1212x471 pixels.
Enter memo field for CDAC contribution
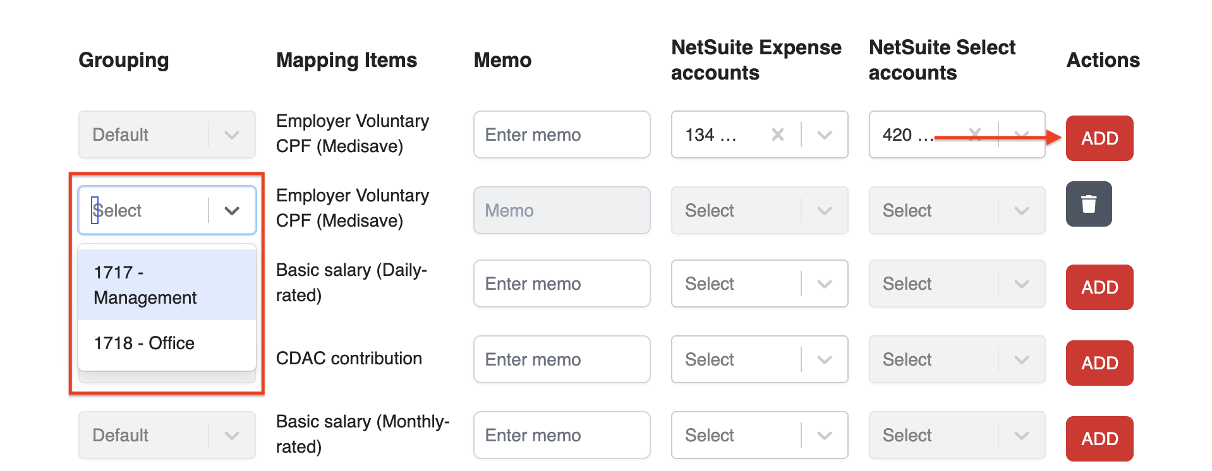click(561, 360)
